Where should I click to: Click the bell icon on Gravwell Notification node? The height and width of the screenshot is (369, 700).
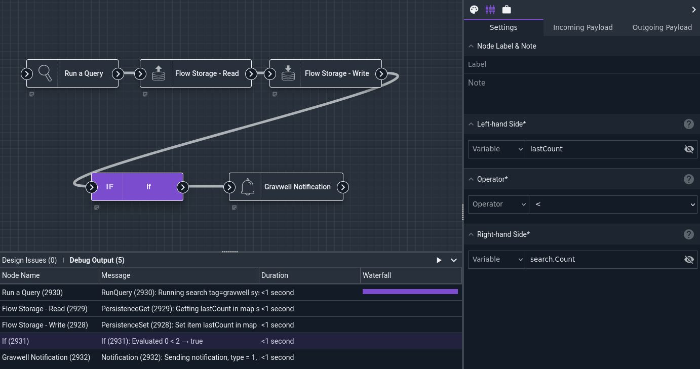[248, 187]
